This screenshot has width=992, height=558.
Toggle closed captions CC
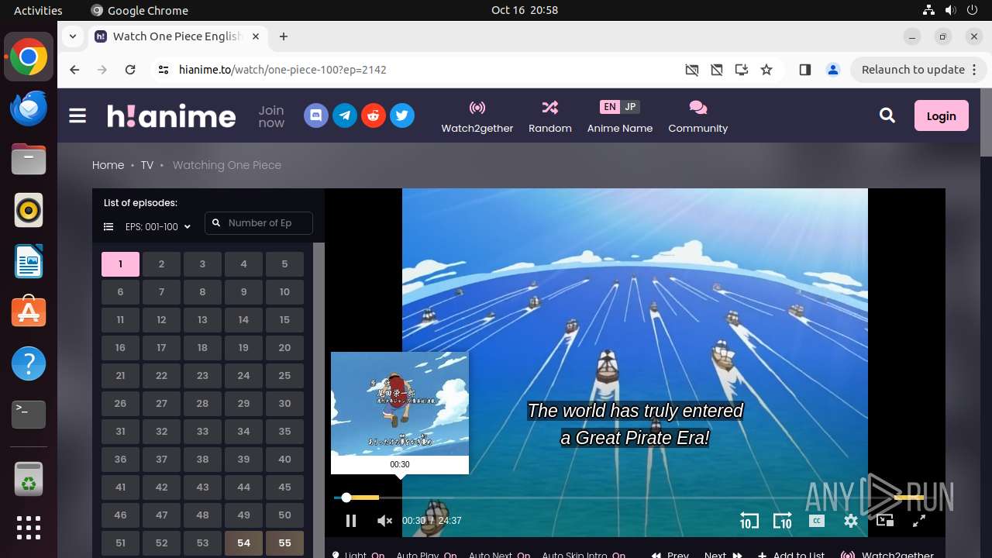tap(817, 521)
